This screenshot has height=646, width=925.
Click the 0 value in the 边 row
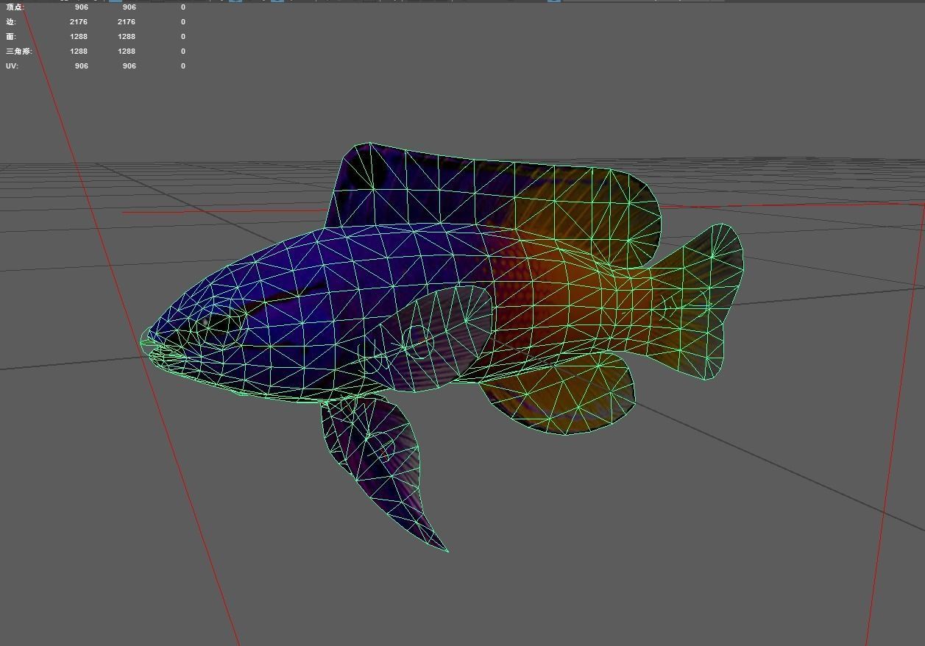click(x=183, y=22)
